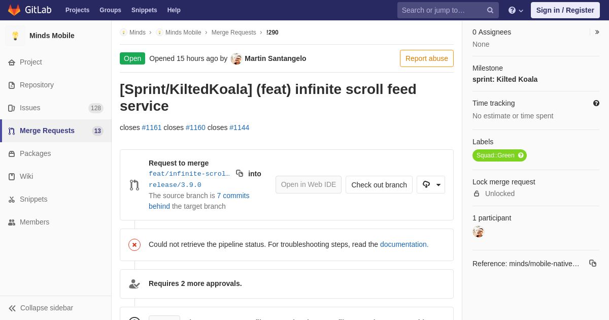Click the participant avatar in sidebar
This screenshot has height=320, width=609.
pos(478,232)
